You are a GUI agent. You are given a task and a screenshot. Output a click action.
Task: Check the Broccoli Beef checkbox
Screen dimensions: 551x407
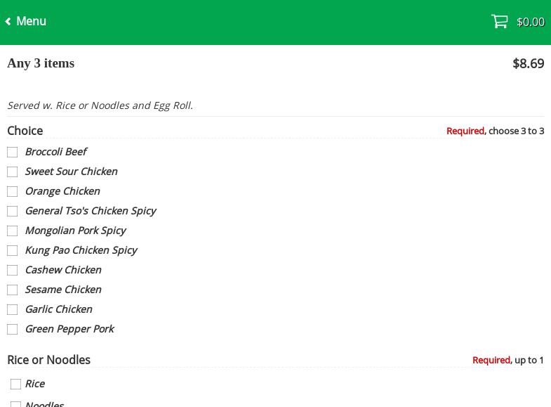(13, 152)
